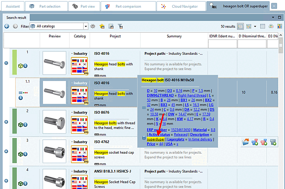This screenshot has height=189, width=285.
Task: Click the catalog flags icon in row 2
Action: [x=80, y=125]
